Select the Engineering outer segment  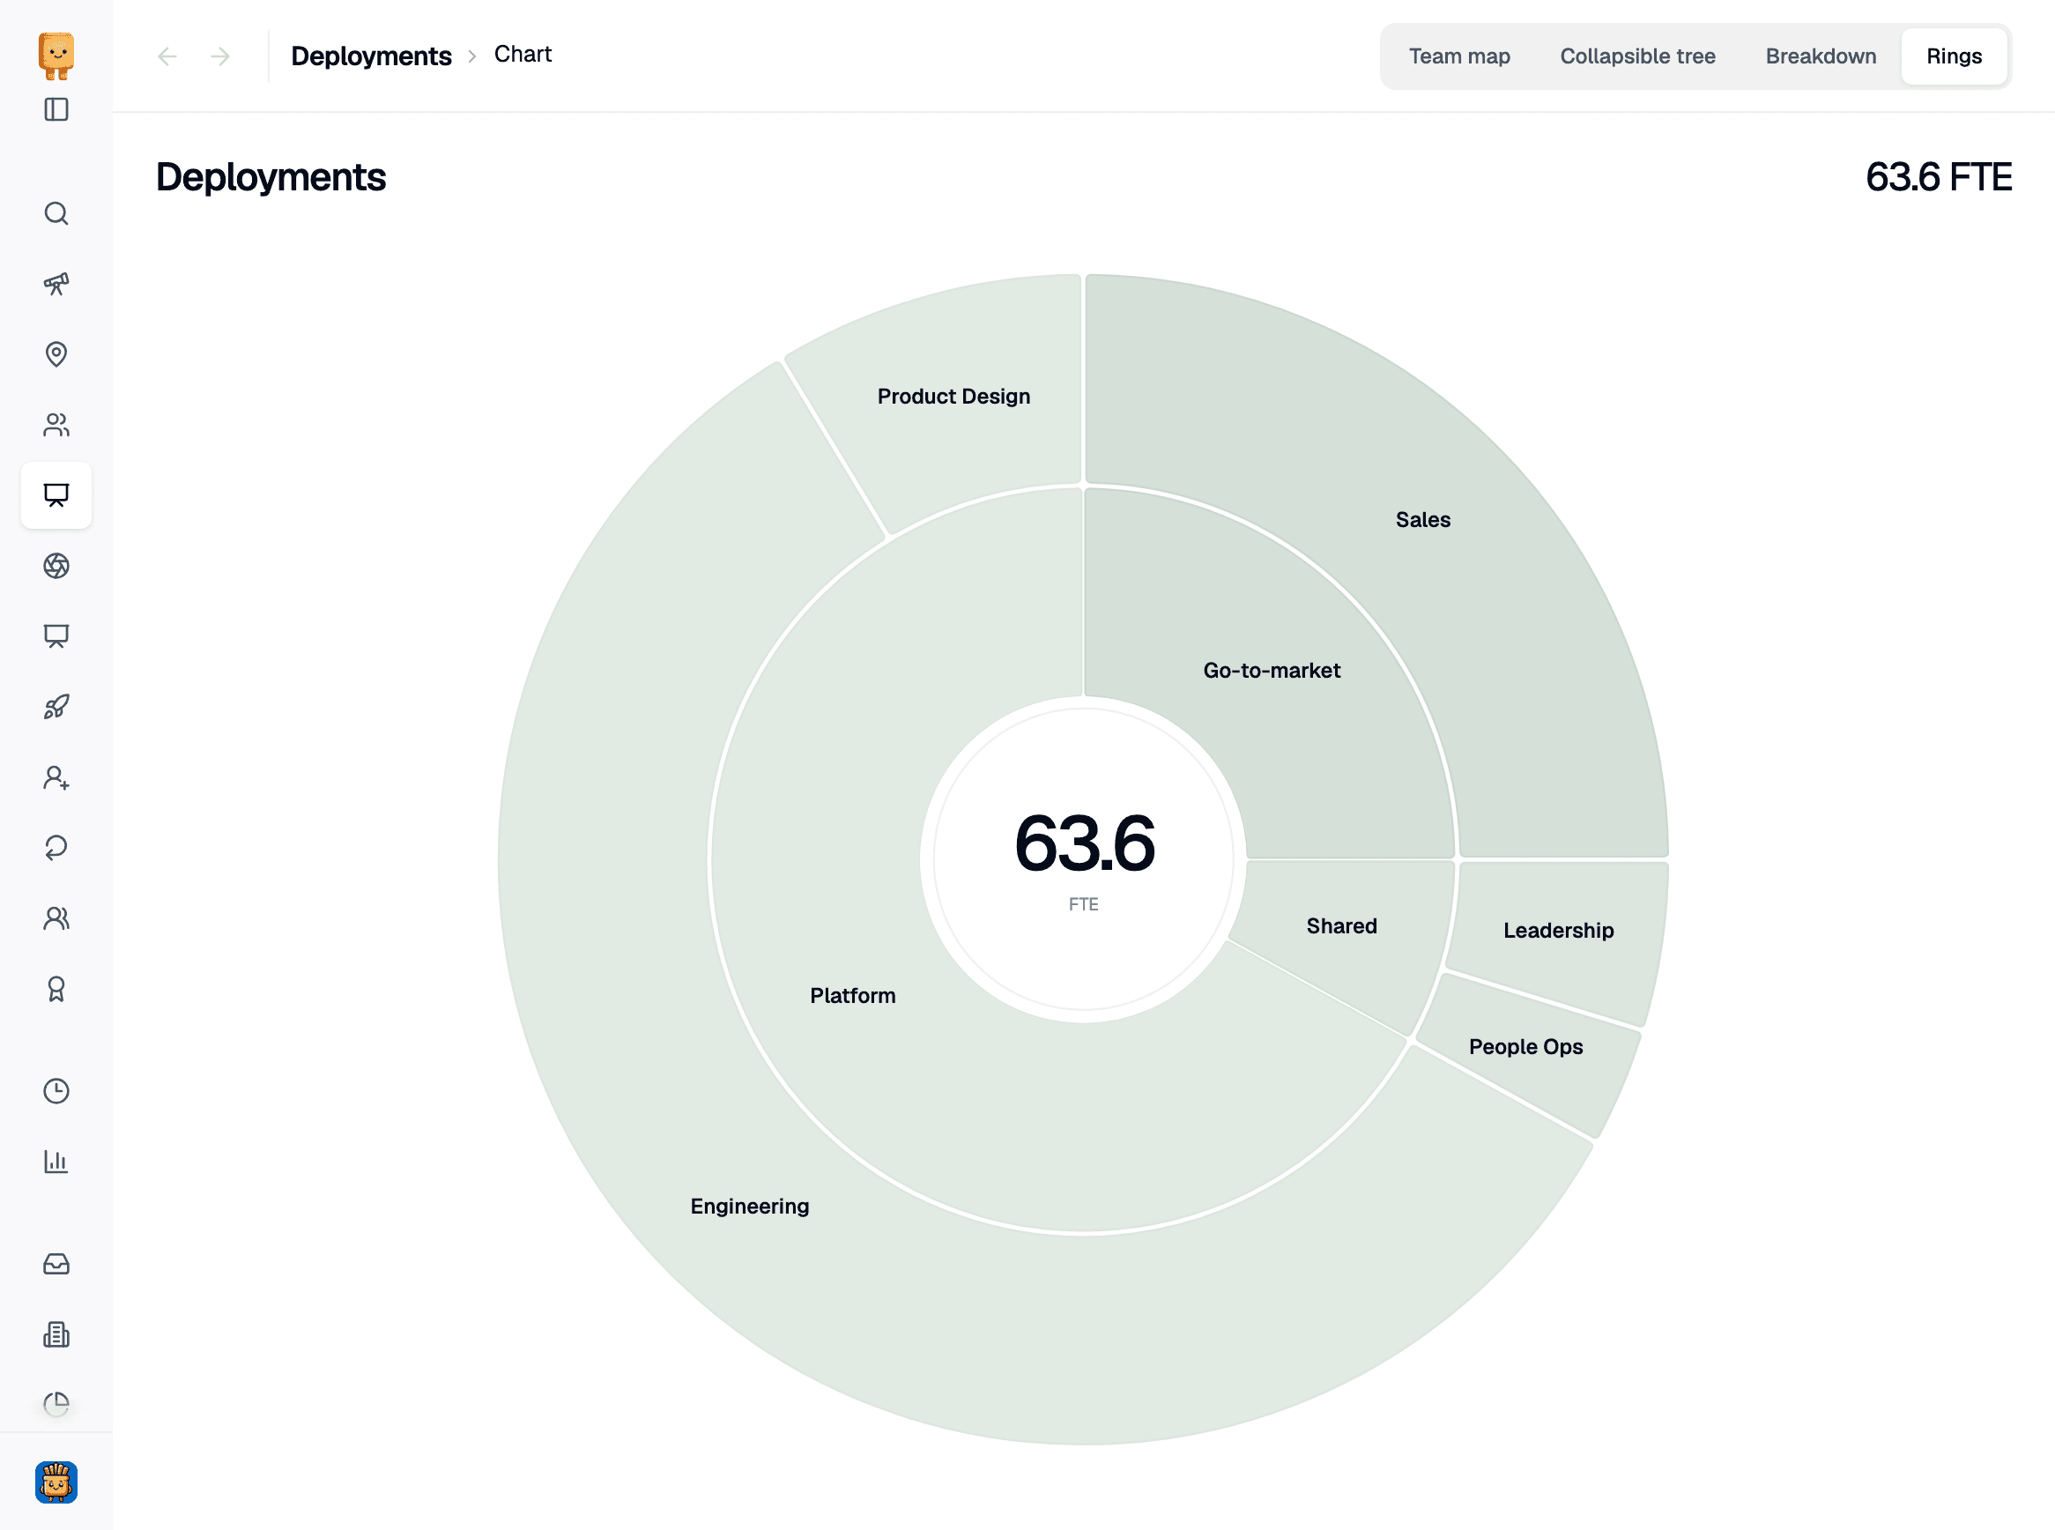click(749, 1206)
